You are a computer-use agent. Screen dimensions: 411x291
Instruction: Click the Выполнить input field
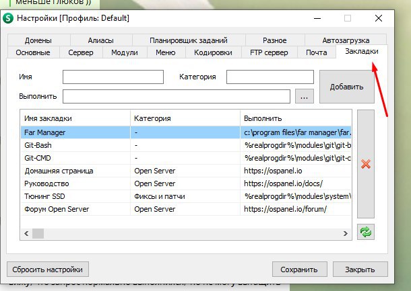click(x=177, y=96)
